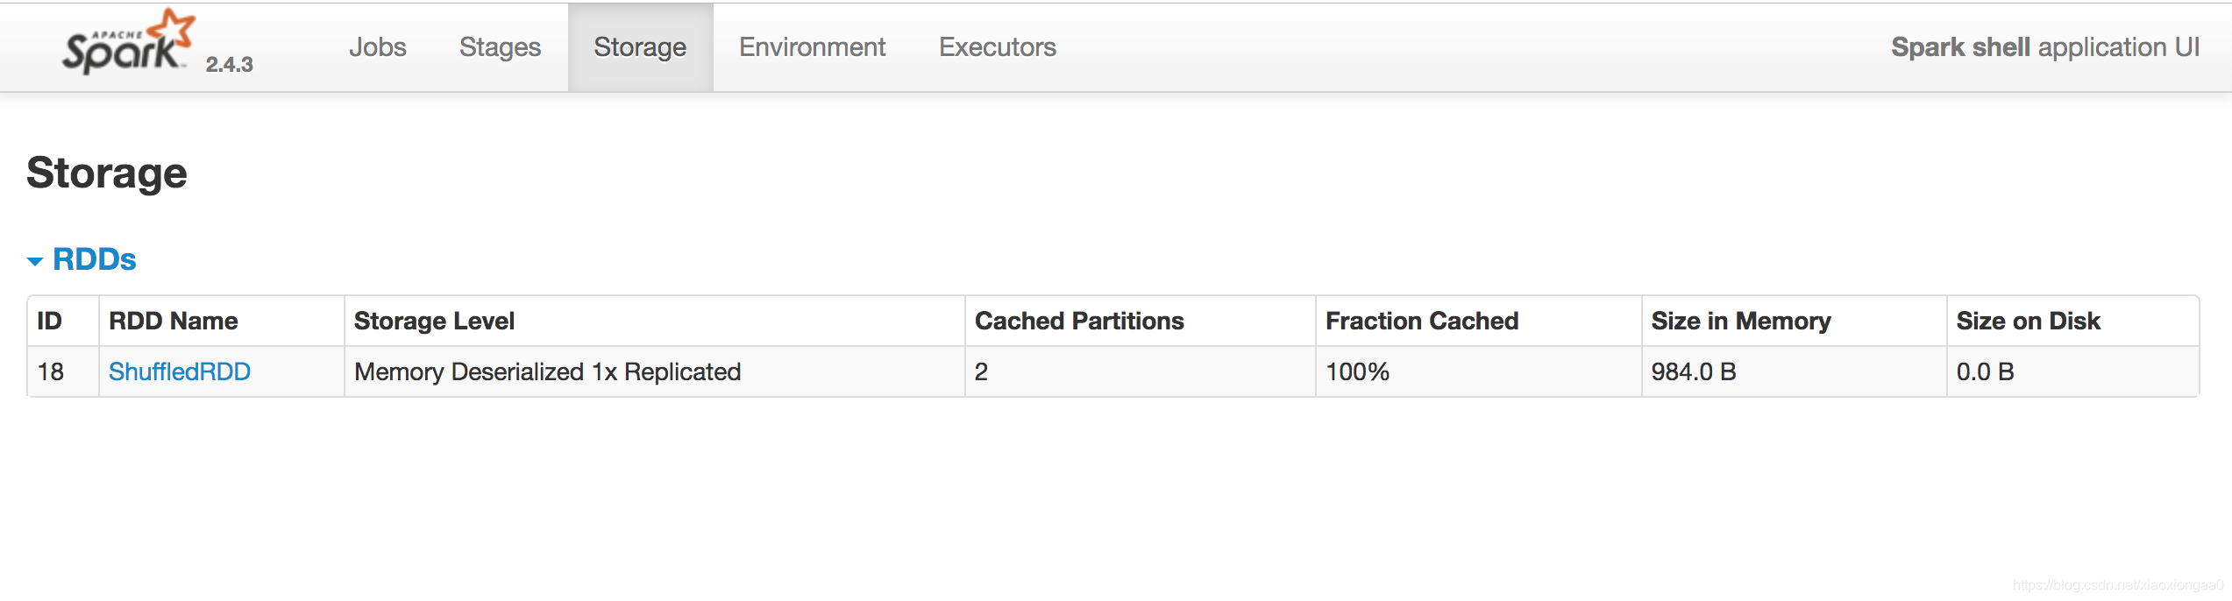Image resolution: width=2232 pixels, height=601 pixels.
Task: Open the Executors tab
Action: [x=998, y=47]
